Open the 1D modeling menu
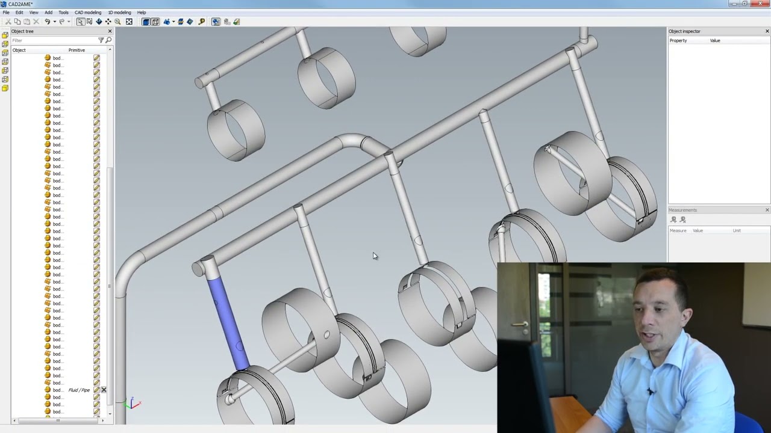Image resolution: width=771 pixels, height=433 pixels. (x=119, y=12)
